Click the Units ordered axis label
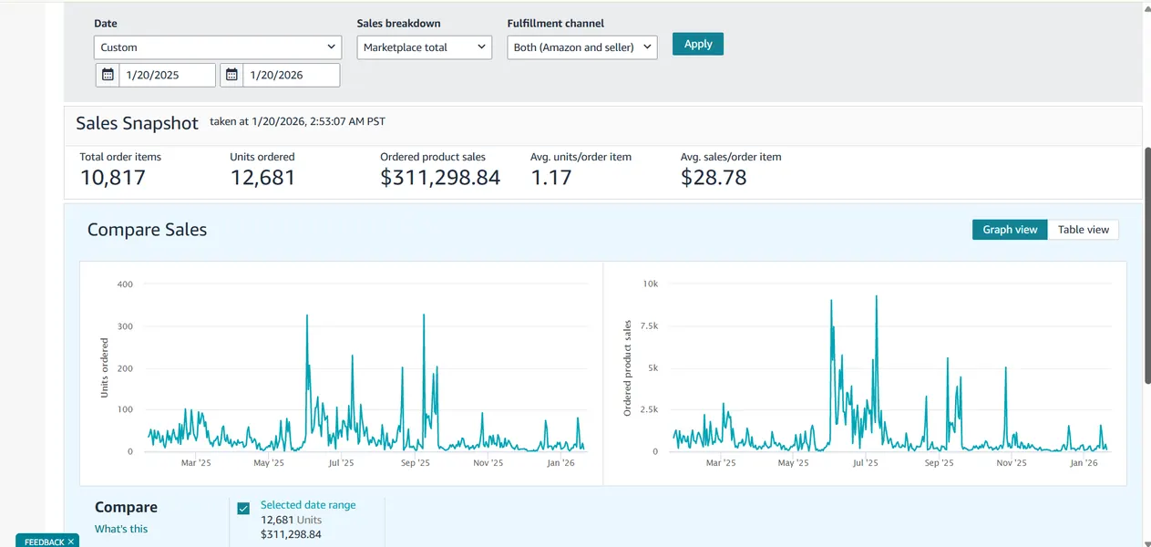 pos(104,367)
